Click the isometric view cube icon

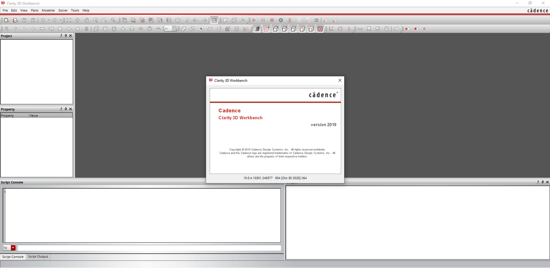tap(177, 20)
